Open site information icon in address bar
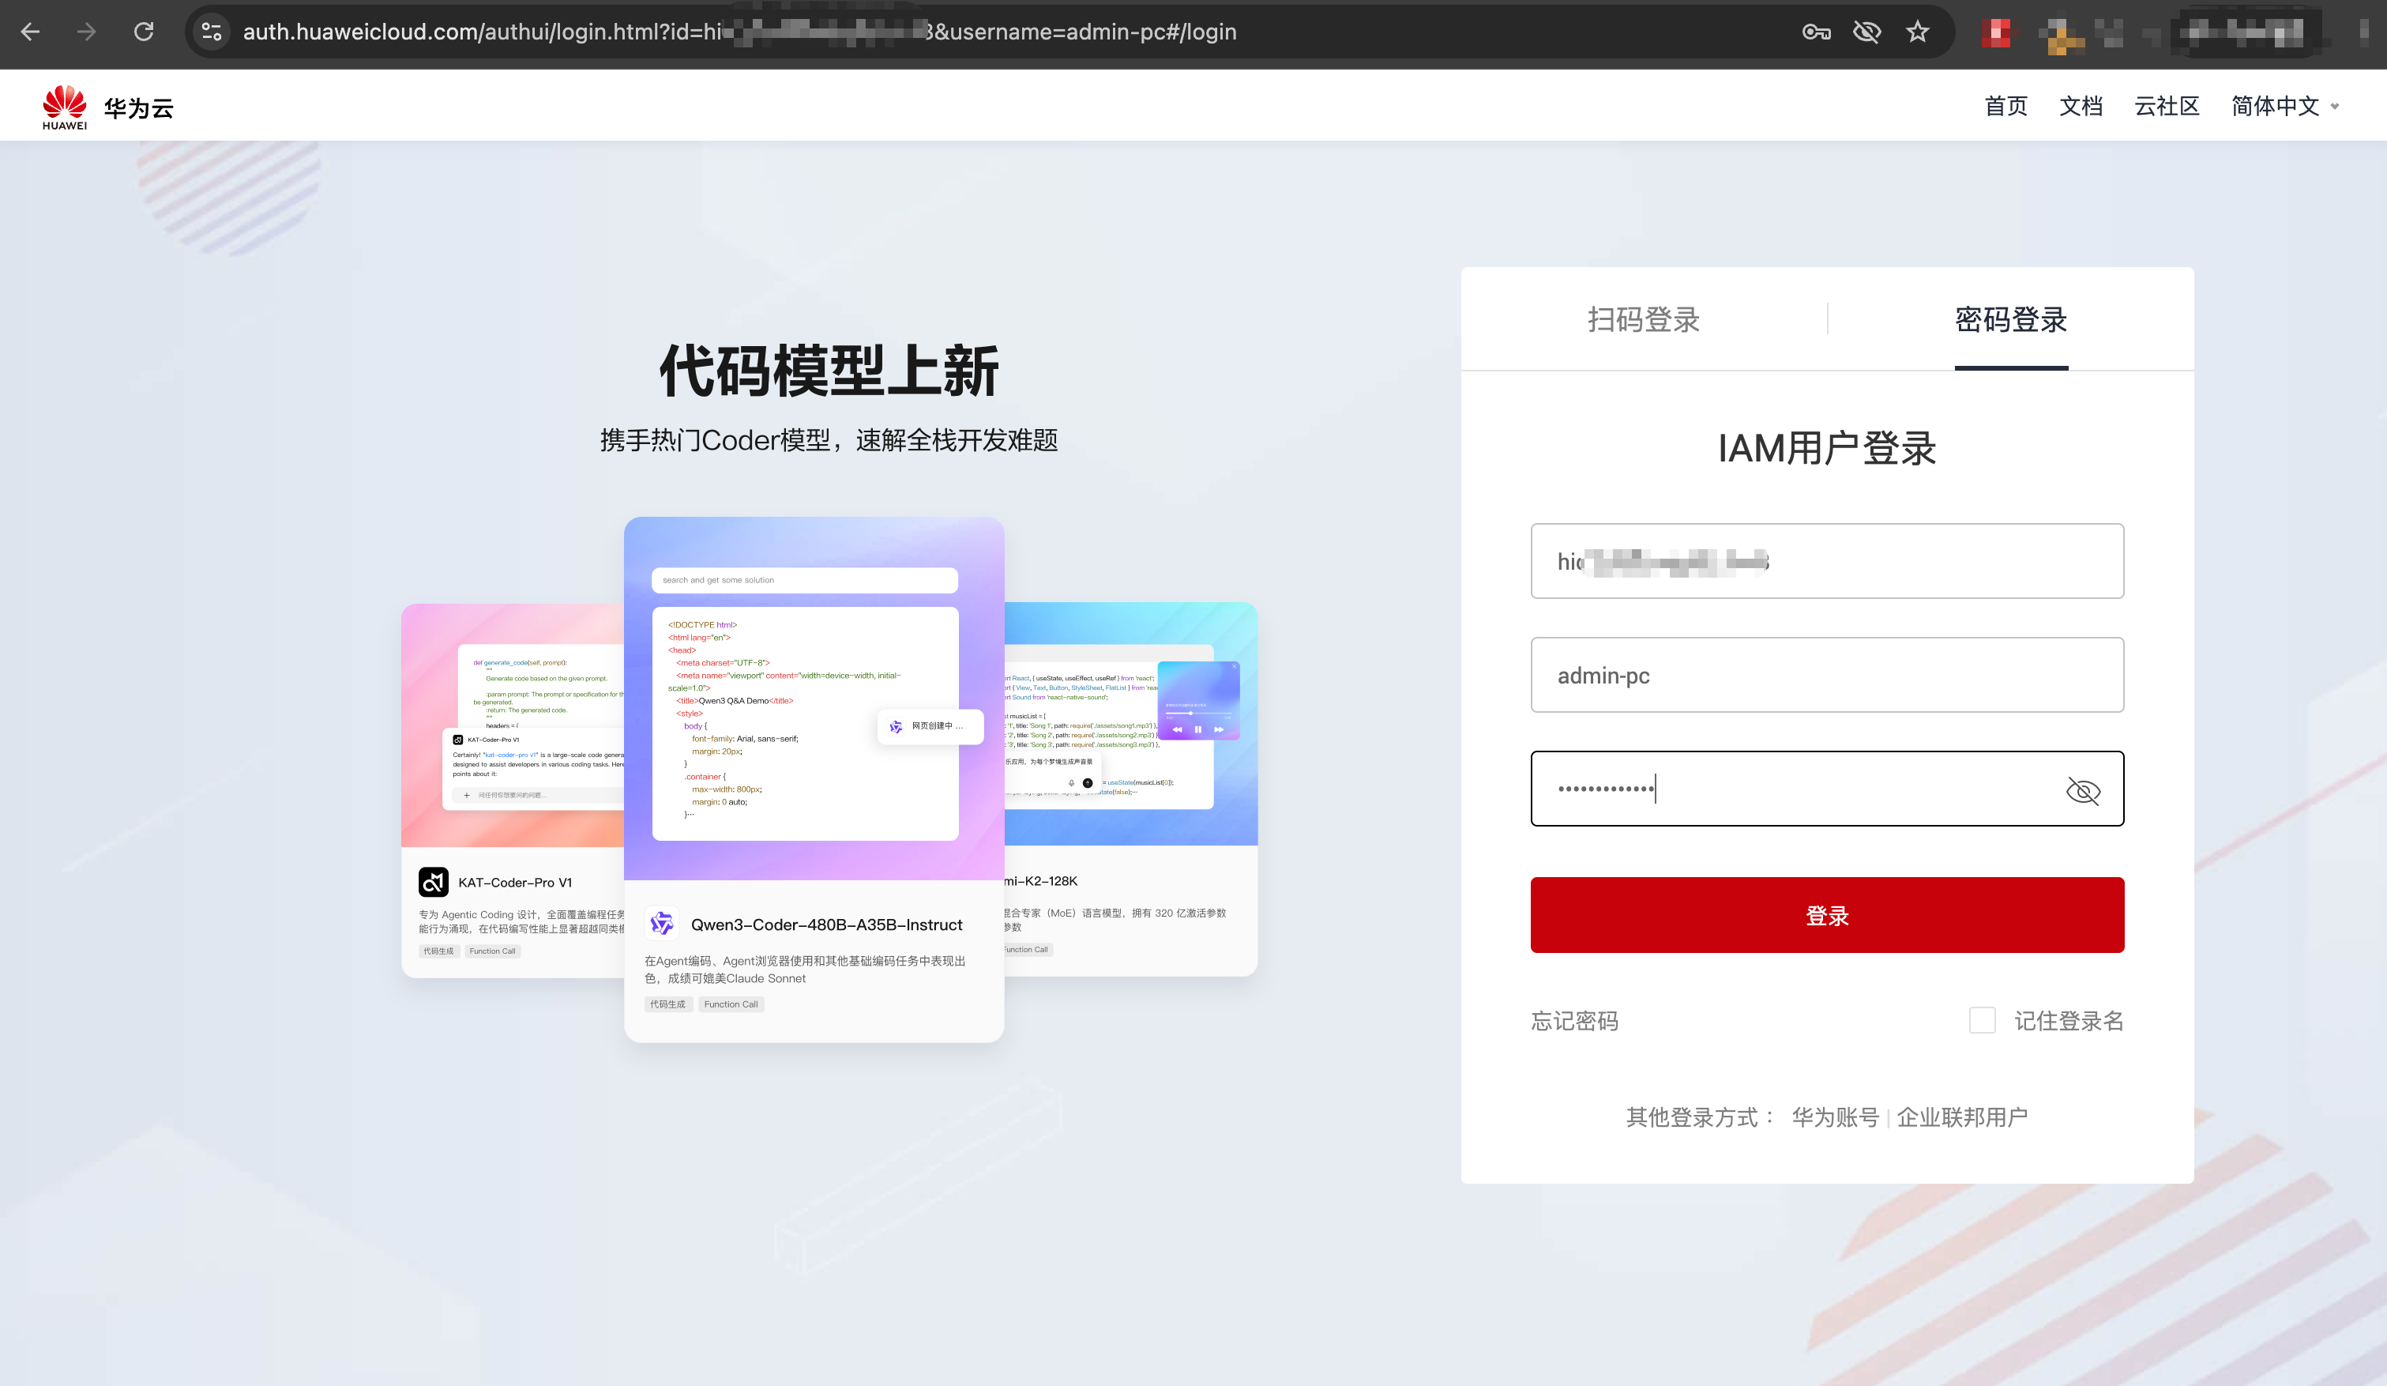The image size is (2387, 1386). coord(211,32)
